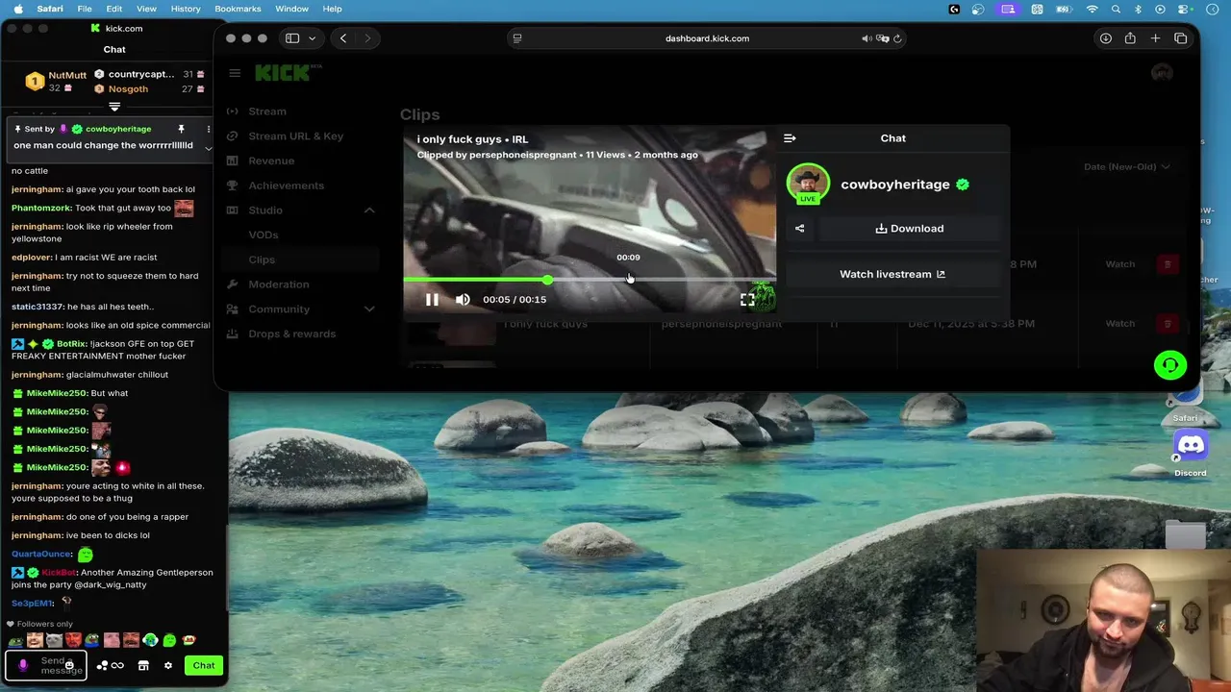The image size is (1231, 692).
Task: Open Date (New-Old) sort dropdown
Action: click(1126, 166)
